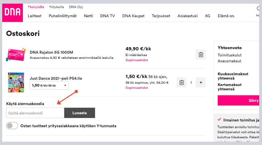This screenshot has width=262, height=145.
Task: Click the Yhteenveto heading
Action: tap(230, 48)
